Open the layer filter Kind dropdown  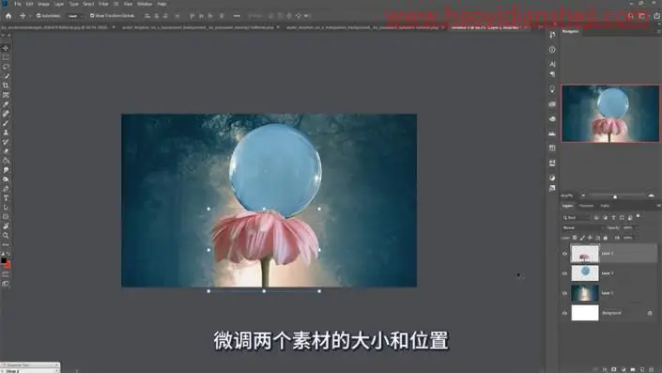coord(576,218)
